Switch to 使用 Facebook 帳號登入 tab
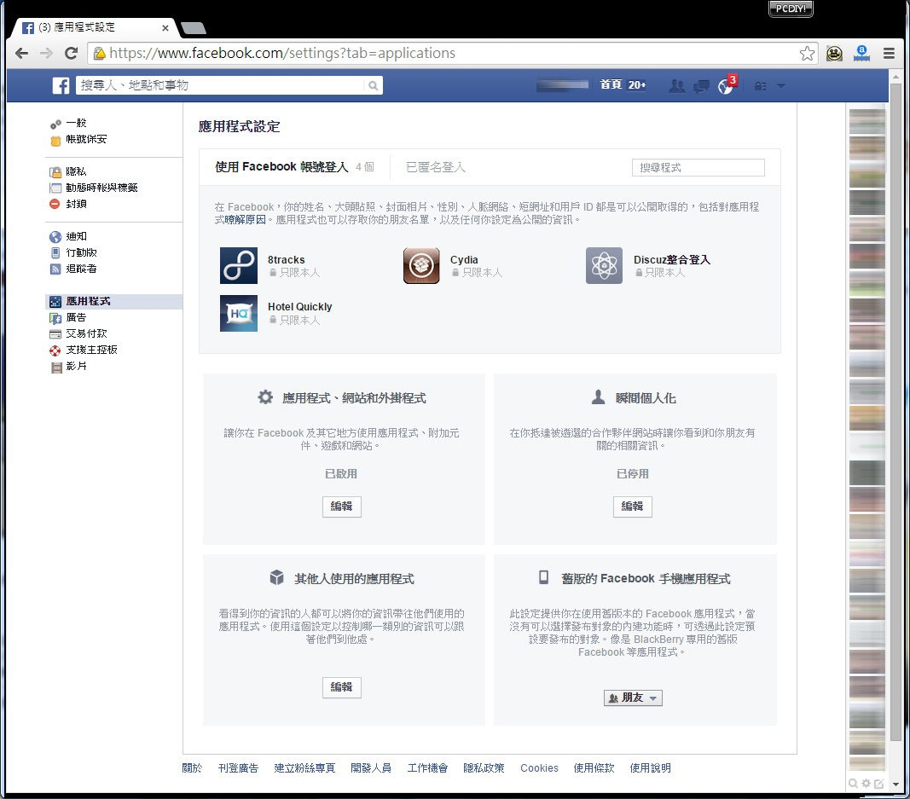The width and height of the screenshot is (910, 799). [x=281, y=167]
